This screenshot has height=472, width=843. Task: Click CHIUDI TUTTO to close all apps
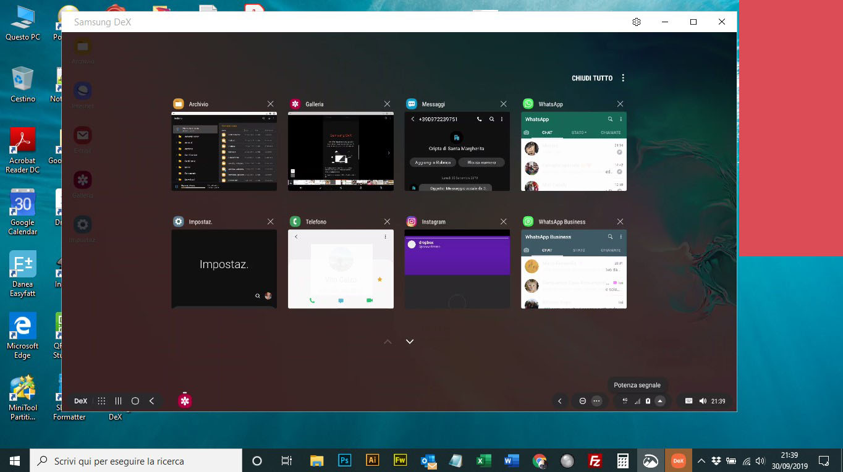(x=592, y=78)
